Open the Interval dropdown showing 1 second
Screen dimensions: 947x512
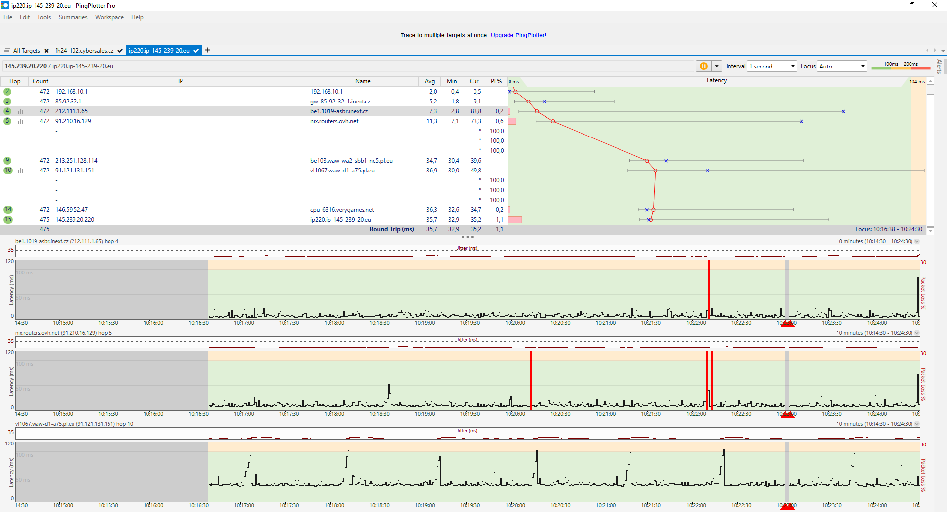tap(771, 66)
